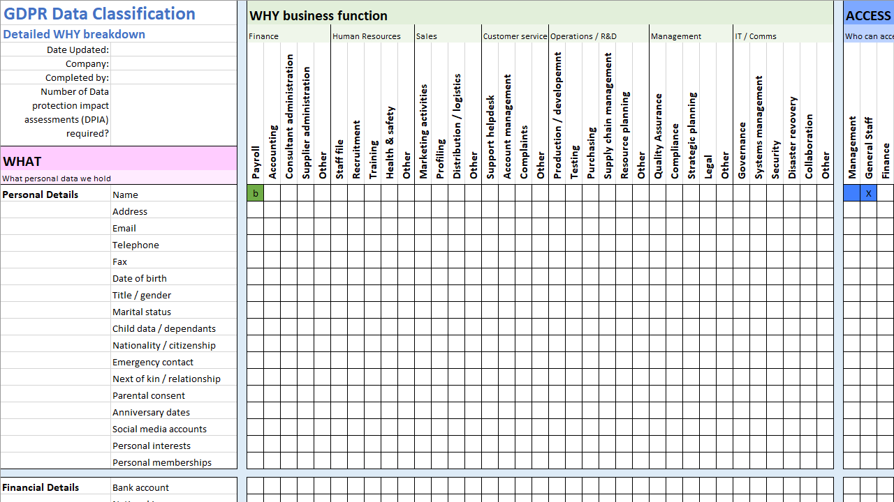Select the green "b" marker under Payroll
894x502 pixels.
point(256,193)
